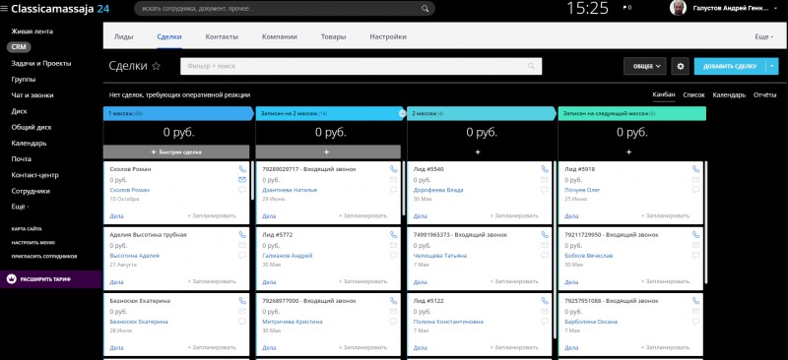Open the ОБЩЕЕ funnel dropdown

645,66
